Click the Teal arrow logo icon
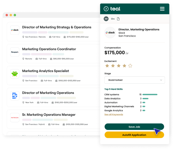Image resolution: width=174 pixels, height=150 pixels. [x=106, y=9]
